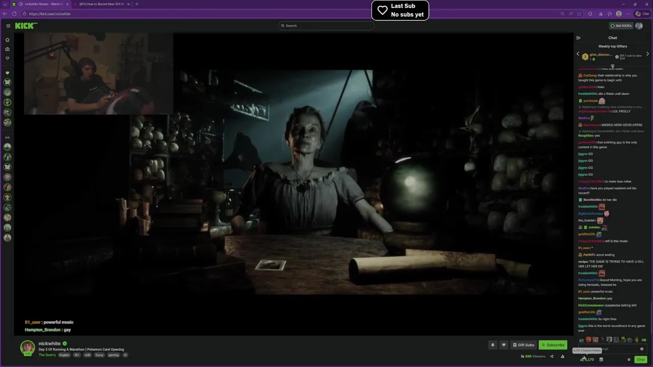Click the 18+ tag
Viewport: 653px width, 367px height.
point(77,355)
